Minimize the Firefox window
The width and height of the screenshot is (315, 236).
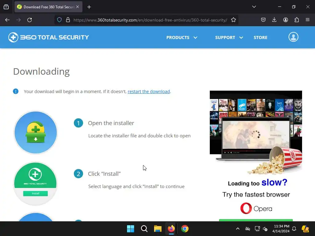pyautogui.click(x=279, y=7)
